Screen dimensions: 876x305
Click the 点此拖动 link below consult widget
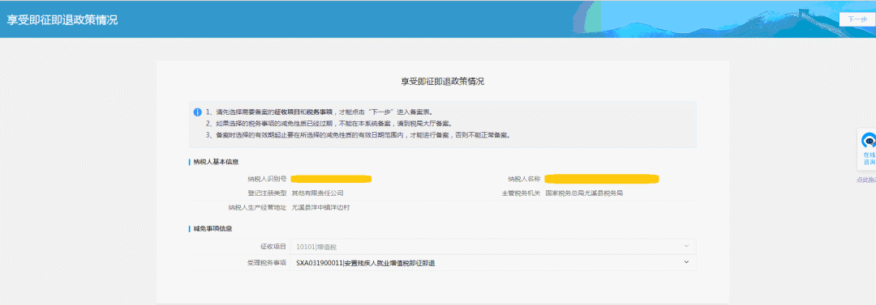click(x=866, y=180)
